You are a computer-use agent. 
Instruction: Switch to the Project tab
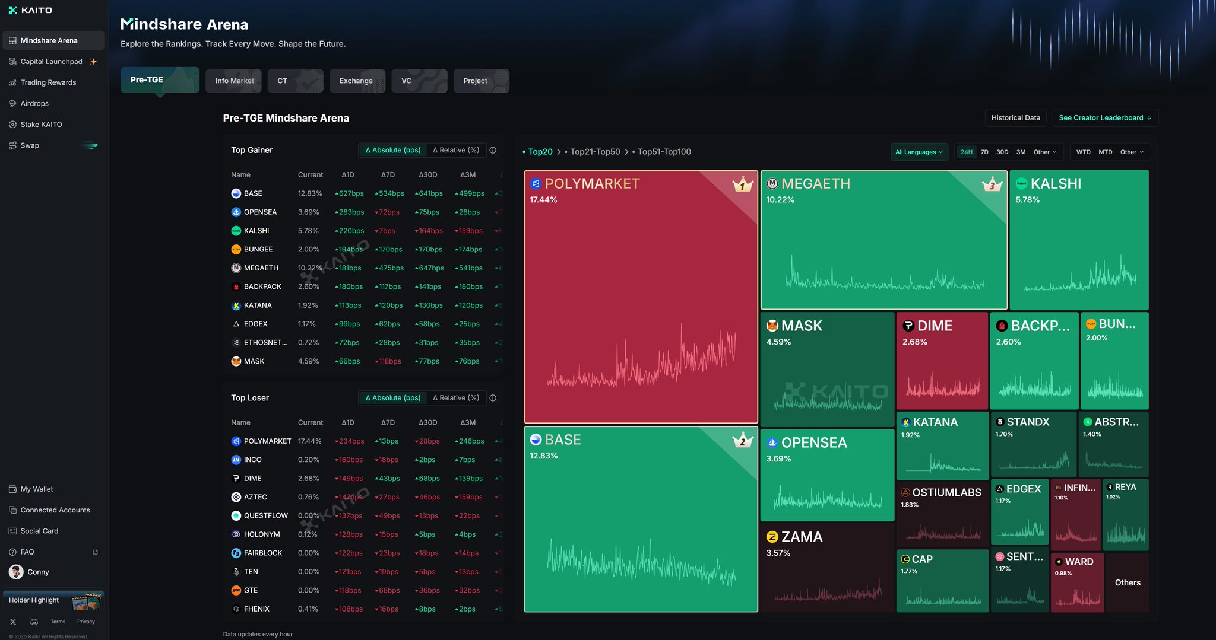click(482, 81)
